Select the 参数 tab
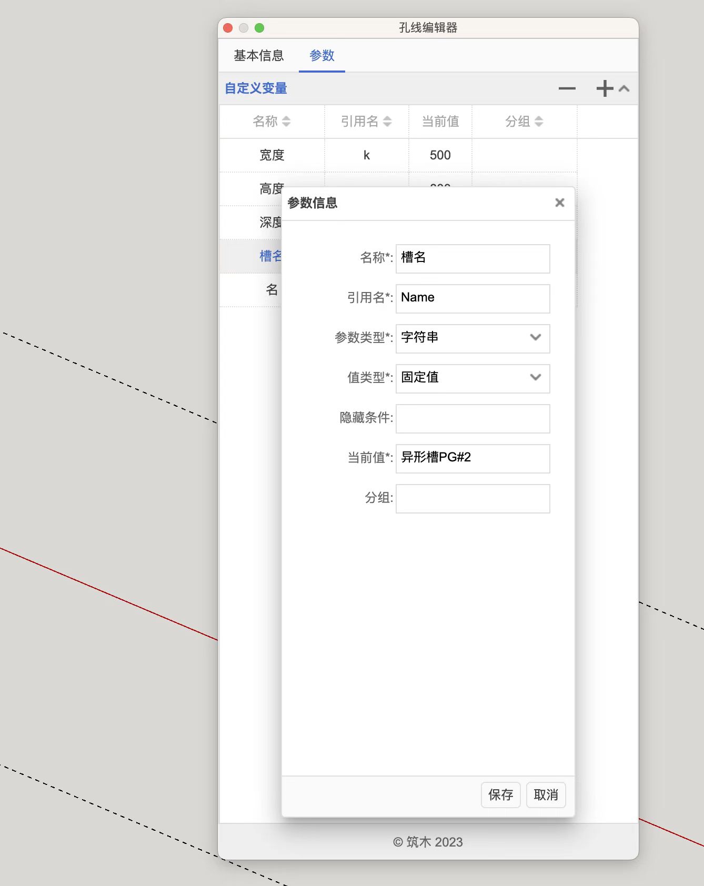Viewport: 704px width, 886px height. click(321, 56)
